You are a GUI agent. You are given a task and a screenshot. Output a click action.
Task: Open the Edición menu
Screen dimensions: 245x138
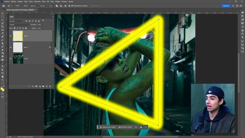(x=13, y=2)
